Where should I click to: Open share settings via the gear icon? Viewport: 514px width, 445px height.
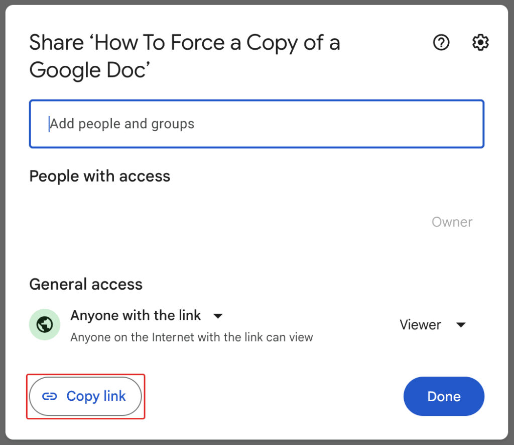pos(480,42)
